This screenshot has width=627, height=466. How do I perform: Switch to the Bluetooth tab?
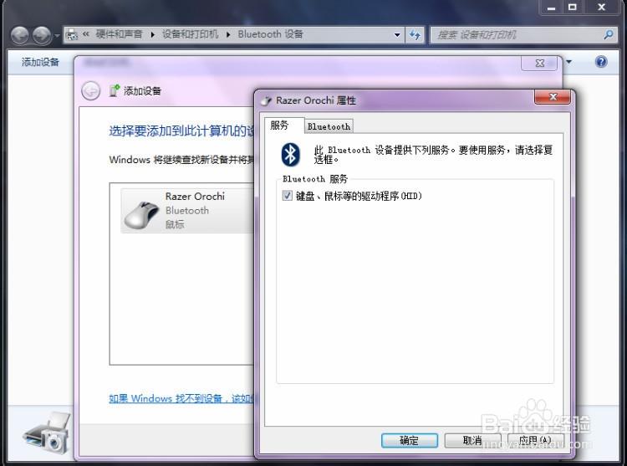(329, 126)
